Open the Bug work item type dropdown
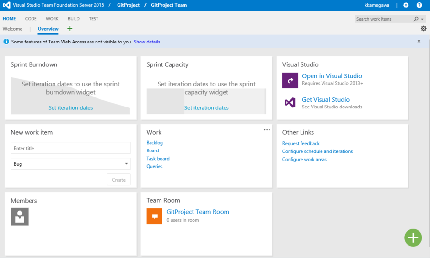 (x=71, y=164)
